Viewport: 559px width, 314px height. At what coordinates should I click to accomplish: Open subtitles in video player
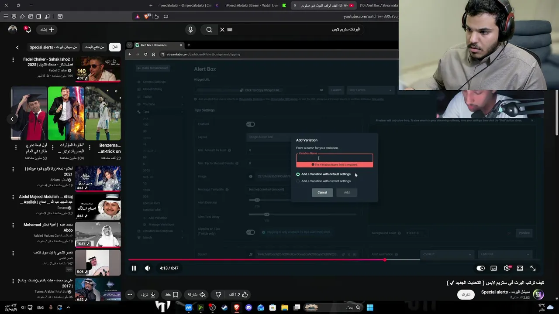493,268
